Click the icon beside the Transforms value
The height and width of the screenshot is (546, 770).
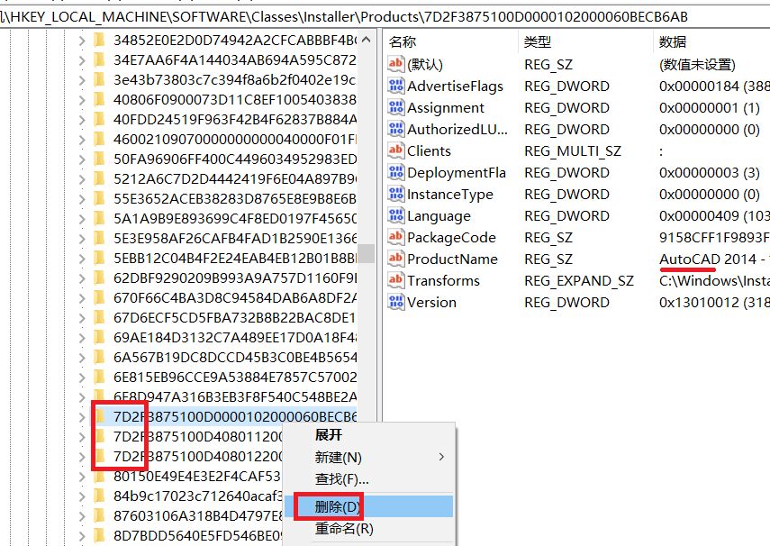395,281
